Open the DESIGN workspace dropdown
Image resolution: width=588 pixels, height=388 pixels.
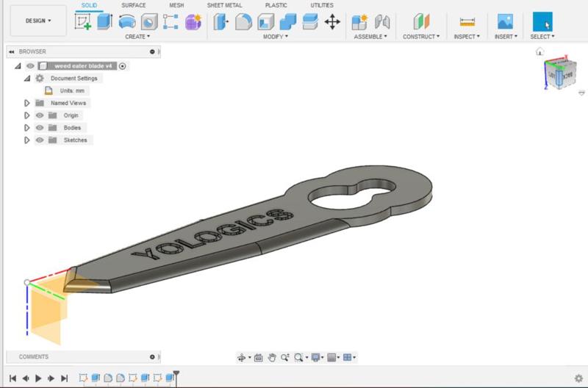point(38,21)
